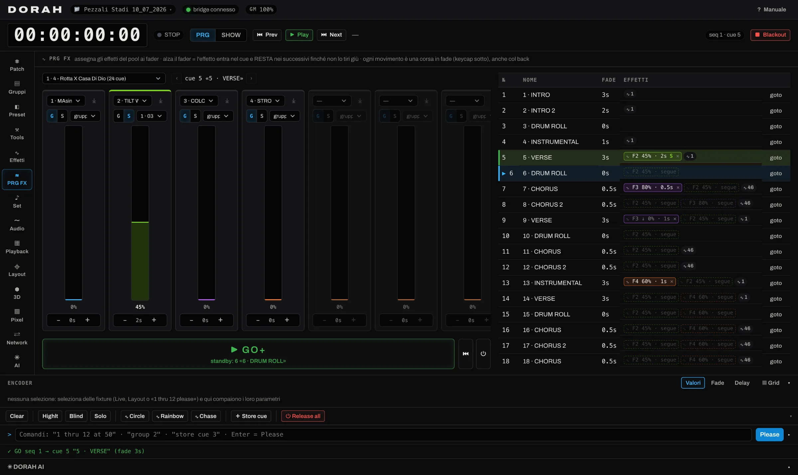This screenshot has height=475, width=798.
Task: Toggle S on the TILT fader
Action: 129,116
